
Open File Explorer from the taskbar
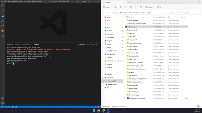(99, 110)
